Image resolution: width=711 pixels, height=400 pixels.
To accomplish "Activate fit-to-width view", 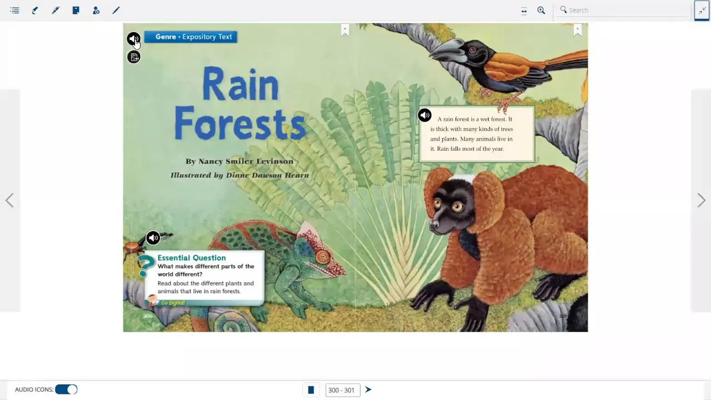I will 524,10.
